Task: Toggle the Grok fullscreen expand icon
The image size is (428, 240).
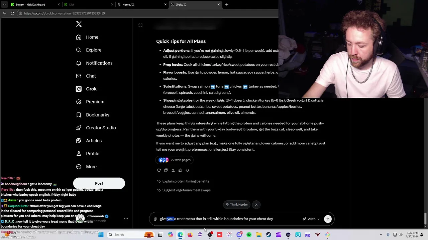Action: 140,25
